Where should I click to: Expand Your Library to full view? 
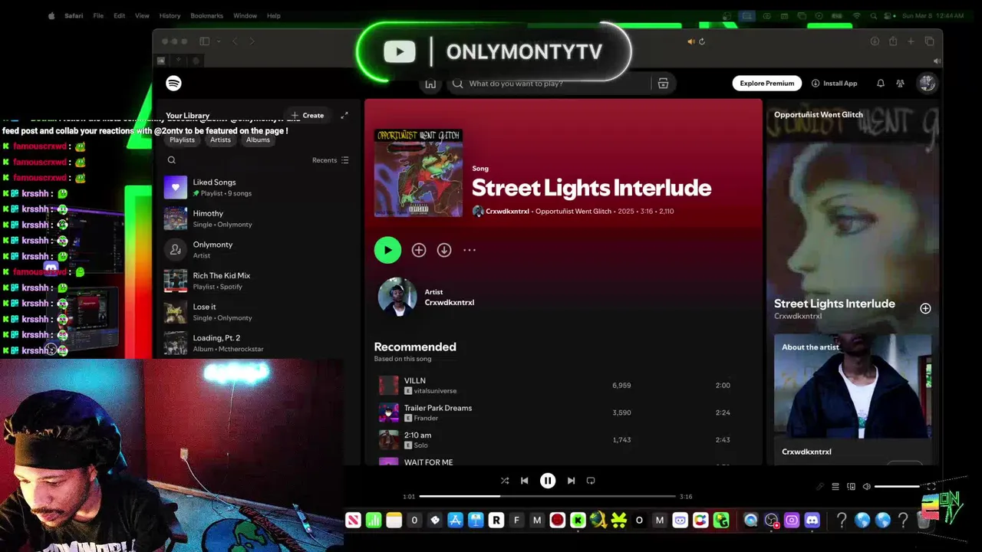tap(344, 115)
